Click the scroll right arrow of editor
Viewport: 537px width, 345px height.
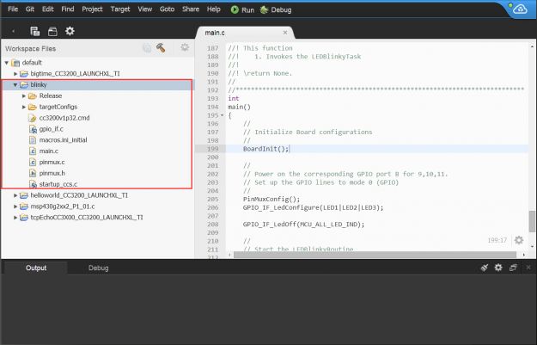[523, 255]
